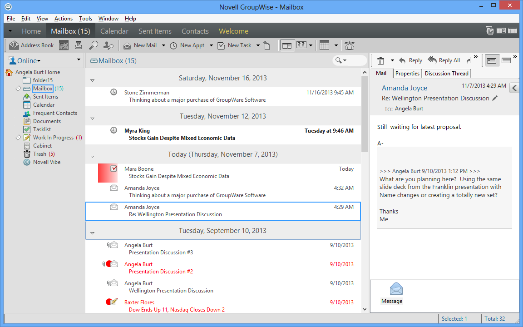Open the New Appt dropdown arrow
The width and height of the screenshot is (523, 327).
coord(211,46)
